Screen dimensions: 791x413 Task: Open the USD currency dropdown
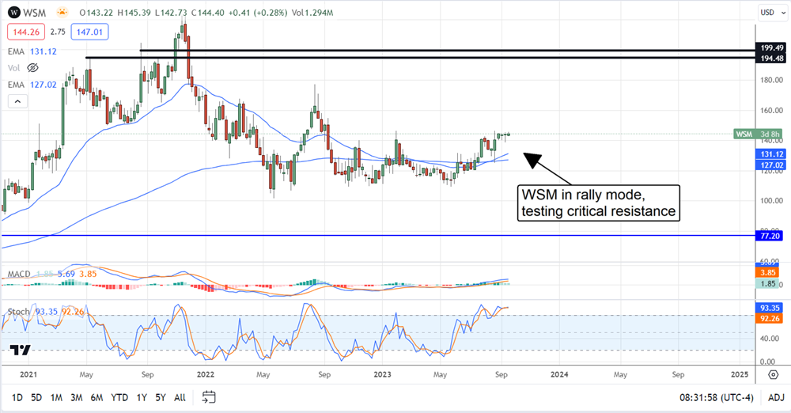[772, 13]
